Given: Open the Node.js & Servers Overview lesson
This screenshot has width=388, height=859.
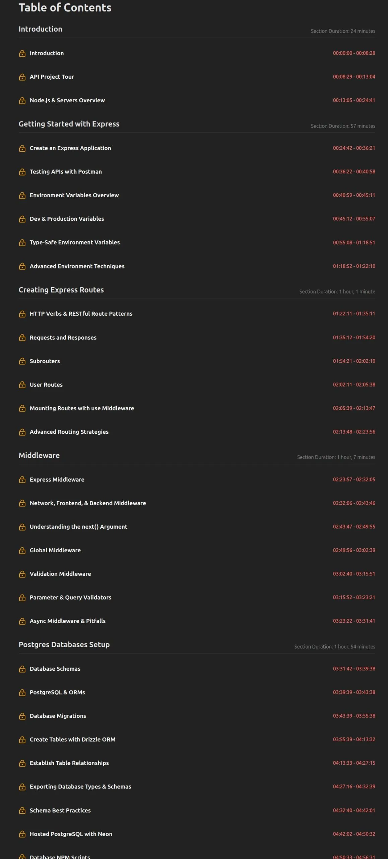Looking at the screenshot, I should click(67, 100).
